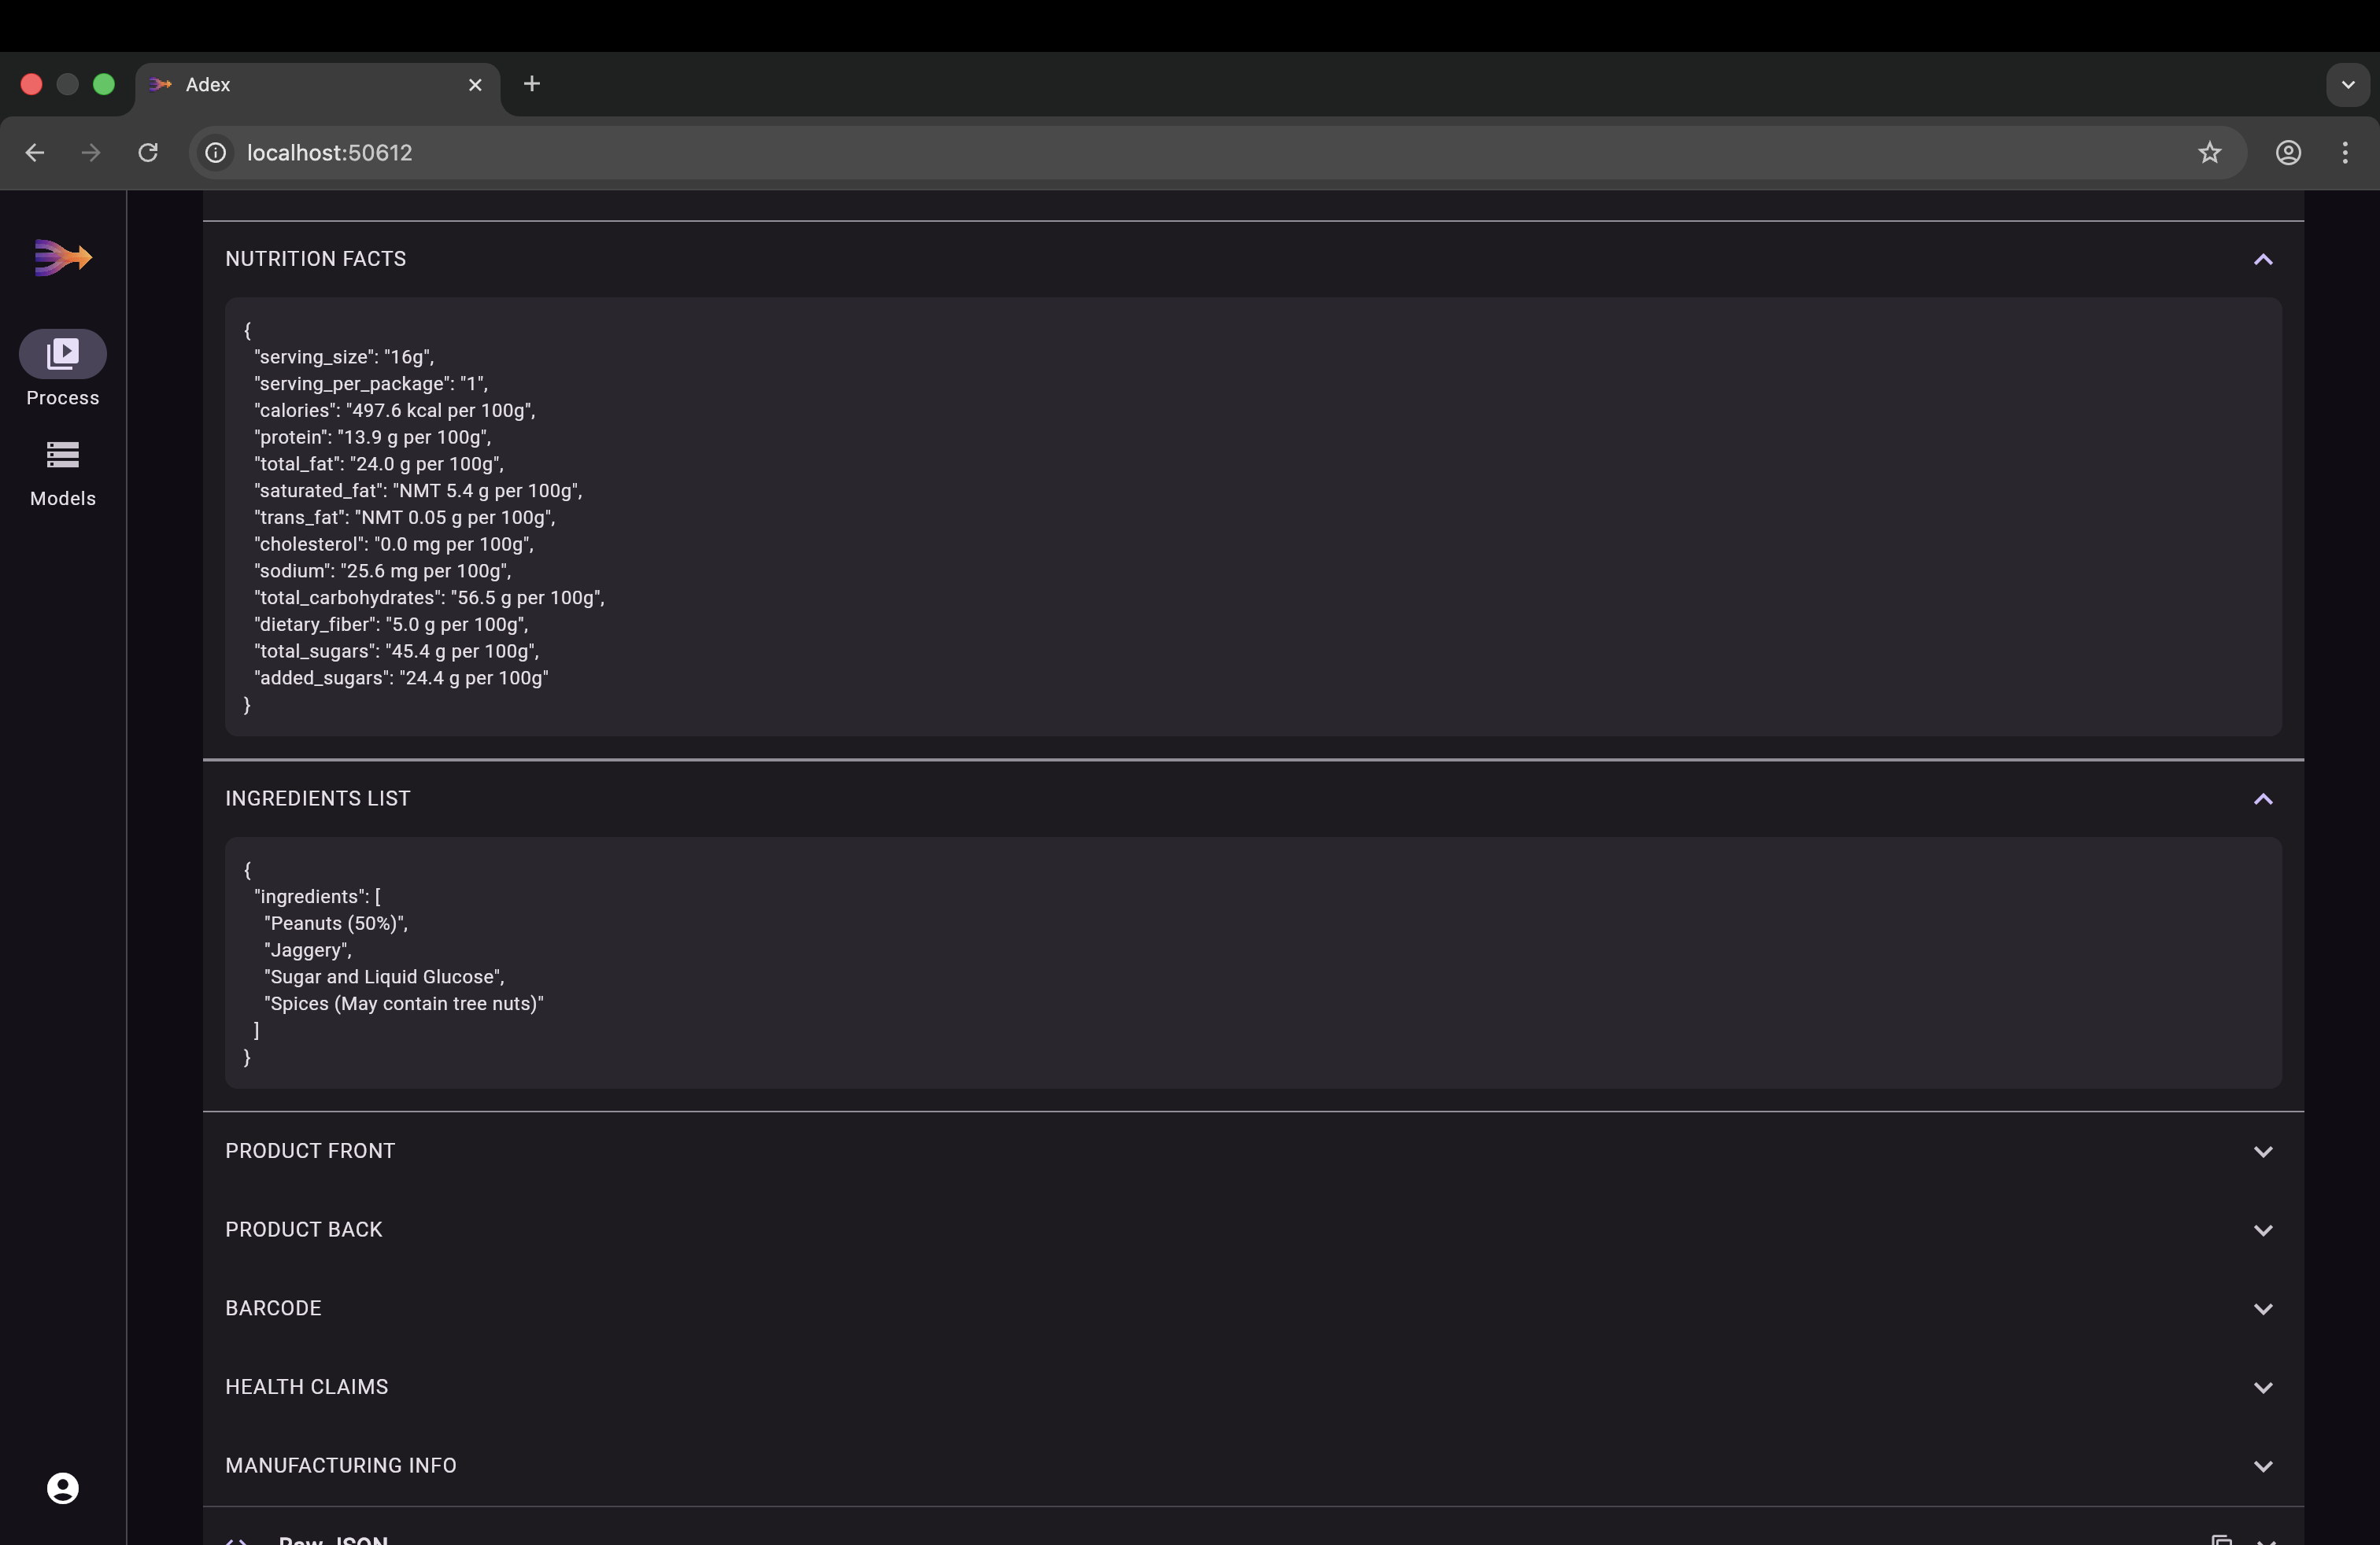Expand the Barcode section

coord(2262,1307)
